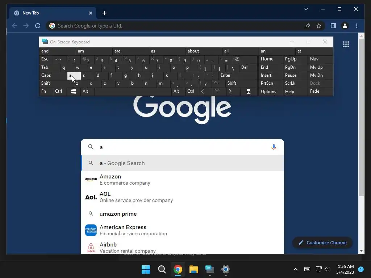The image size is (371, 278).
Task: Toggle the Fn key
Action: 46,92
